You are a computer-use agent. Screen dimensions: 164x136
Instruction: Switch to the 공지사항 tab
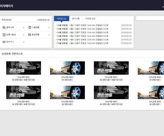coord(76,18)
